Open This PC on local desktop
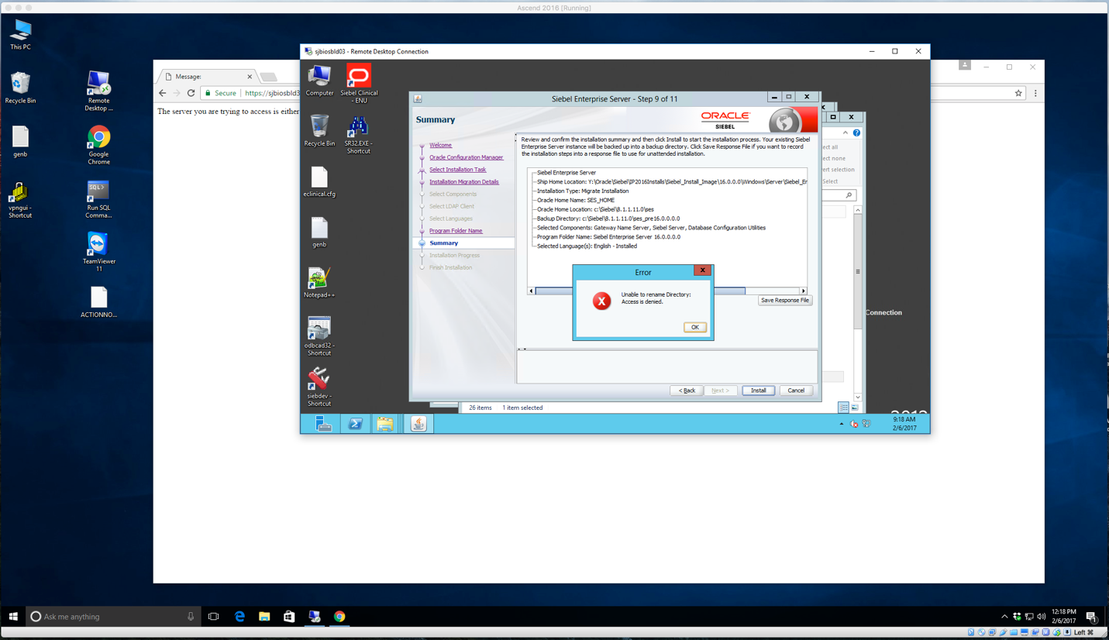The image size is (1109, 640). tap(21, 35)
